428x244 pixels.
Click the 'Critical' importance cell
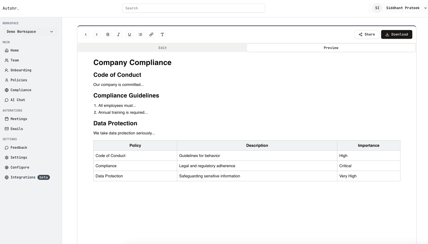[369, 166]
